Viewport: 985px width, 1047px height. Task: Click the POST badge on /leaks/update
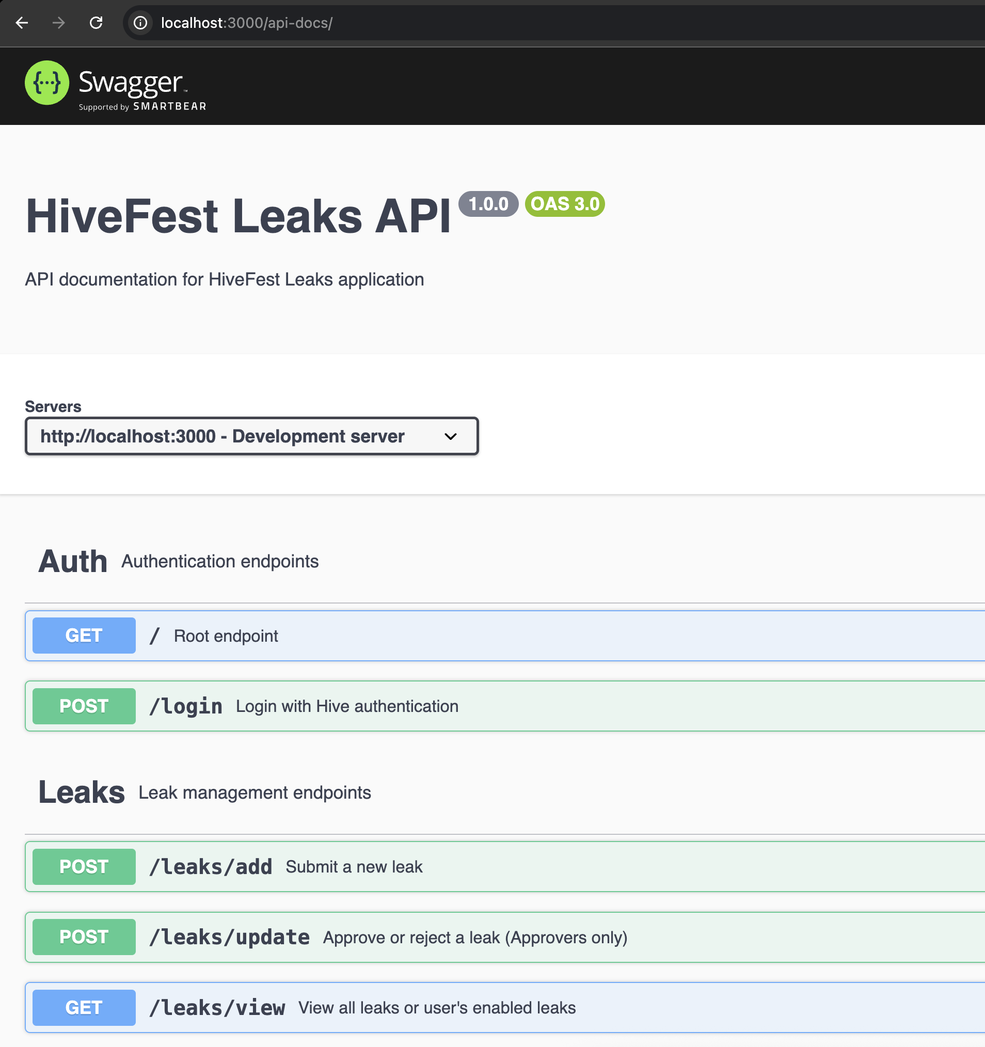point(83,937)
